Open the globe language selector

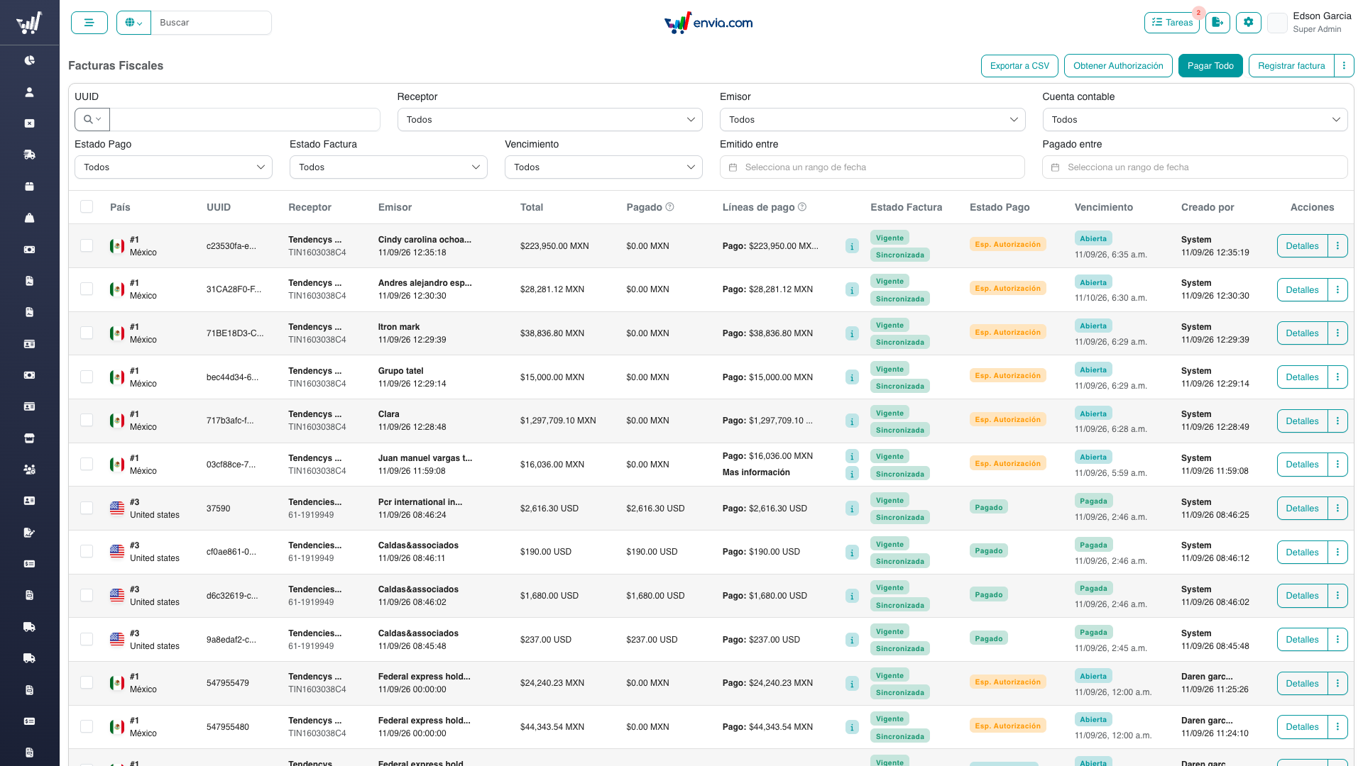click(133, 23)
